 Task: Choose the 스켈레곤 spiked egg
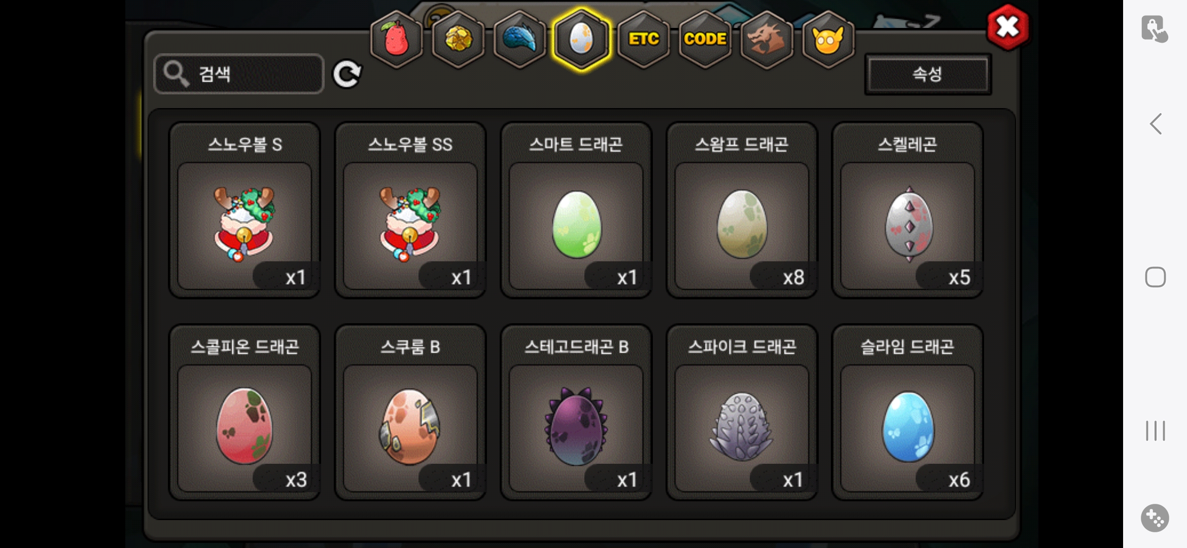click(908, 210)
